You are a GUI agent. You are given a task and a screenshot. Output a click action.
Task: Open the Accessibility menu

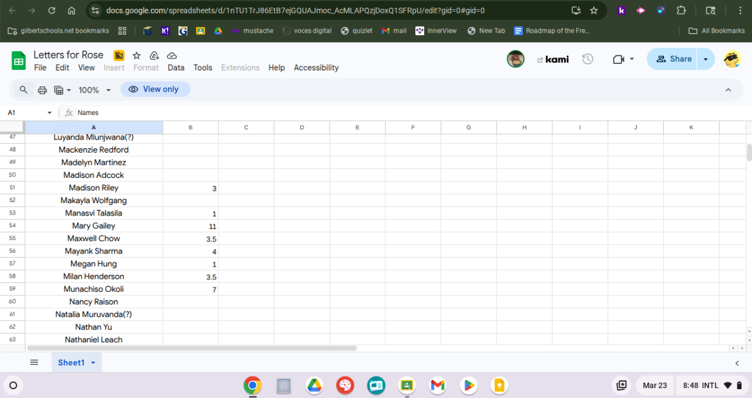[x=316, y=68]
